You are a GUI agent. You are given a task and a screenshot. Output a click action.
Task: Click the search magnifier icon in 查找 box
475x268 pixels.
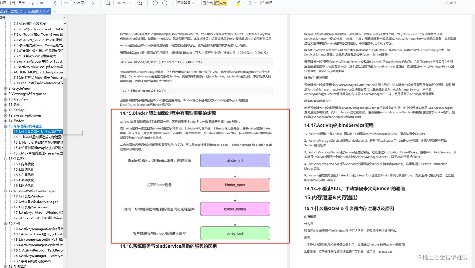447,3
